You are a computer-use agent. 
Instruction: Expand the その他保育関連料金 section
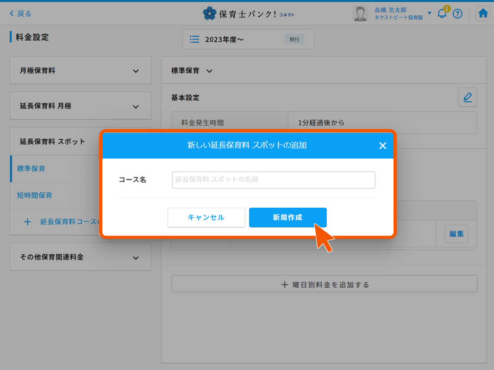[x=80, y=256]
